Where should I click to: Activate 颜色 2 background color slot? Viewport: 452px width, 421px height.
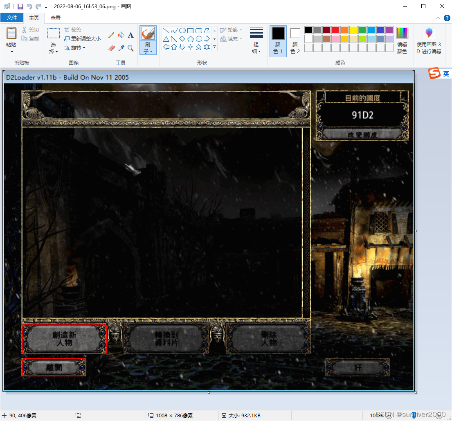295,41
